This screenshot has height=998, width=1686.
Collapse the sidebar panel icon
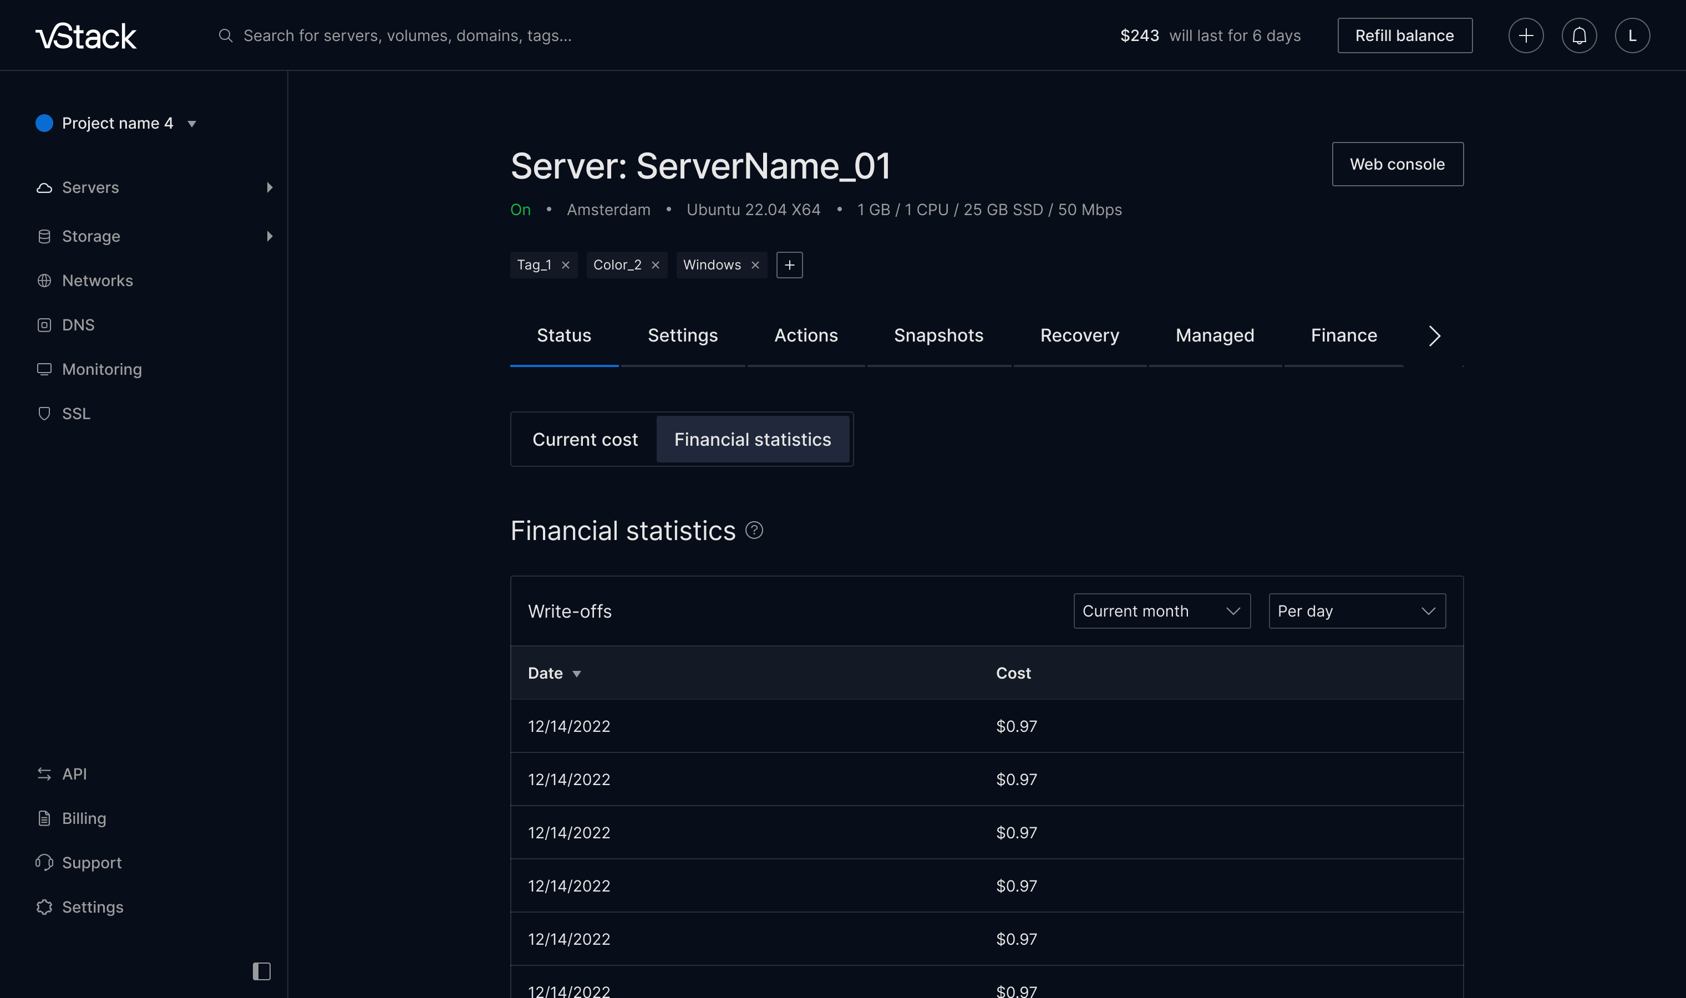tap(262, 971)
